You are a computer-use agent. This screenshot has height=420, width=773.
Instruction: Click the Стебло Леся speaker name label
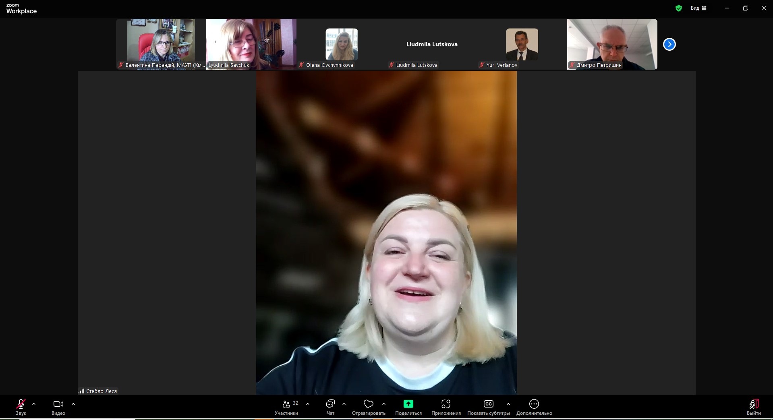tap(102, 391)
